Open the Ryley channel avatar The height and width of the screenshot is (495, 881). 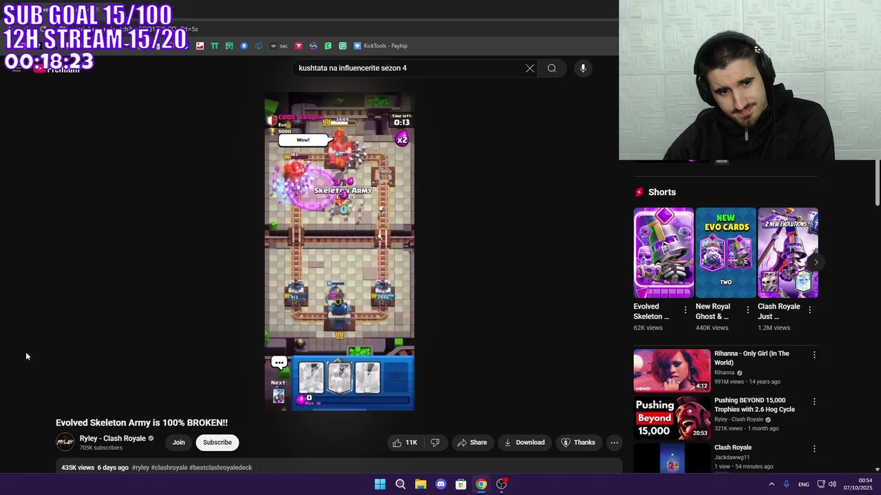coord(65,442)
